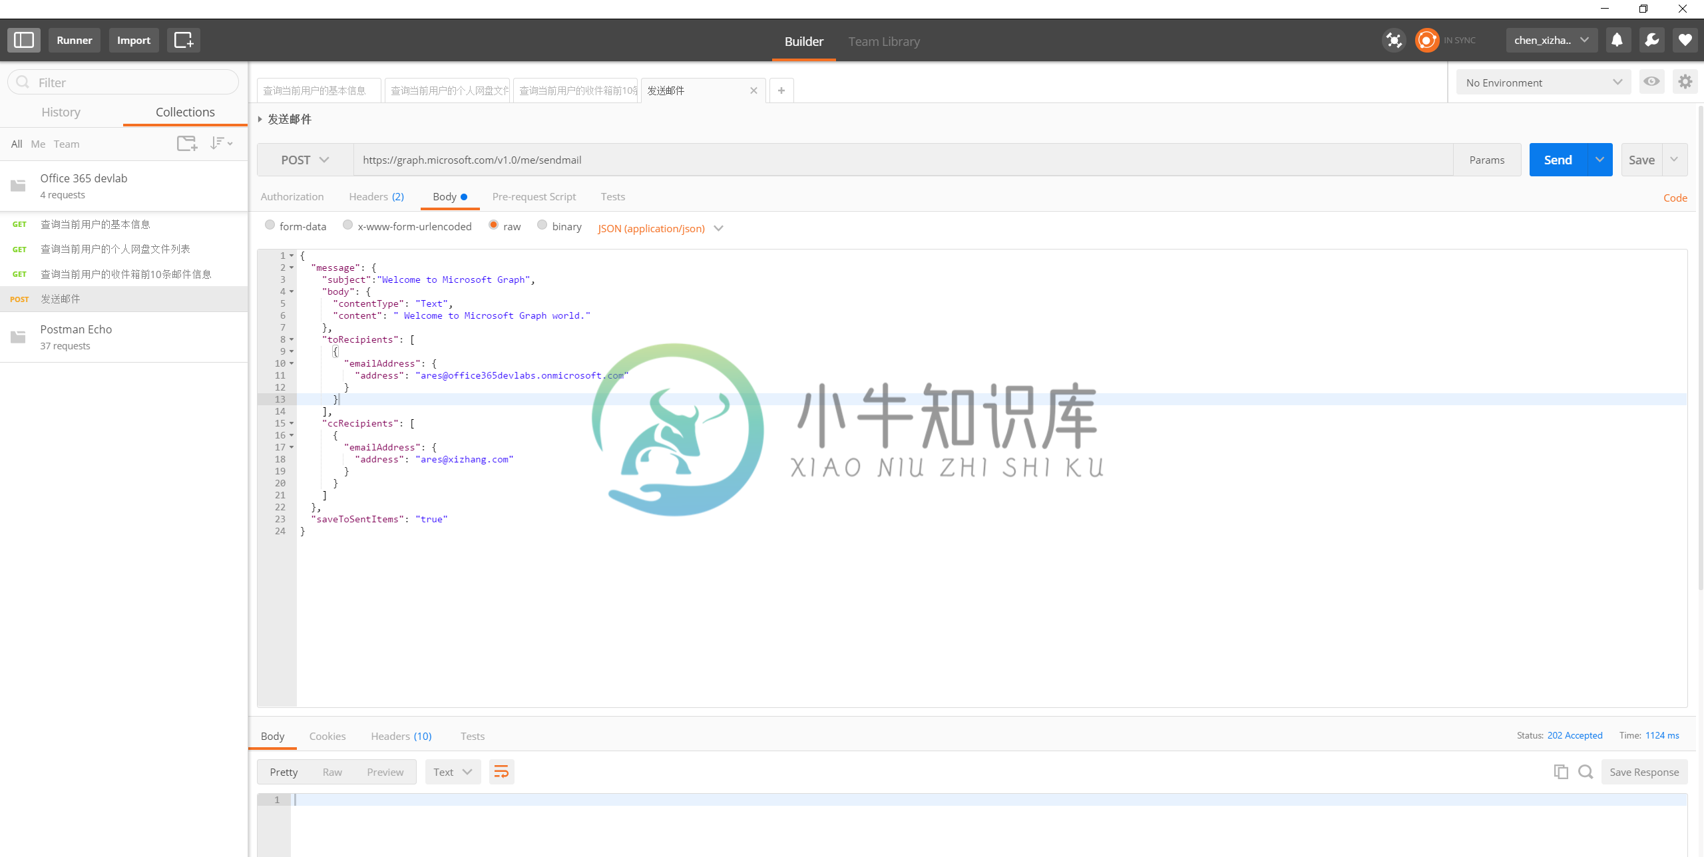This screenshot has width=1704, height=857.
Task: Open response Headers (10) tab
Action: coord(401,736)
